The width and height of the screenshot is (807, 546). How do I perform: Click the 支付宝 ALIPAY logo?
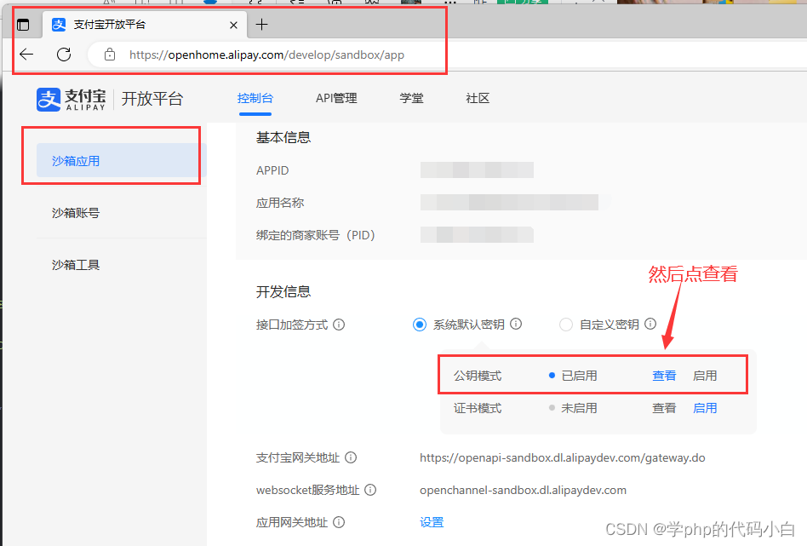(x=71, y=99)
